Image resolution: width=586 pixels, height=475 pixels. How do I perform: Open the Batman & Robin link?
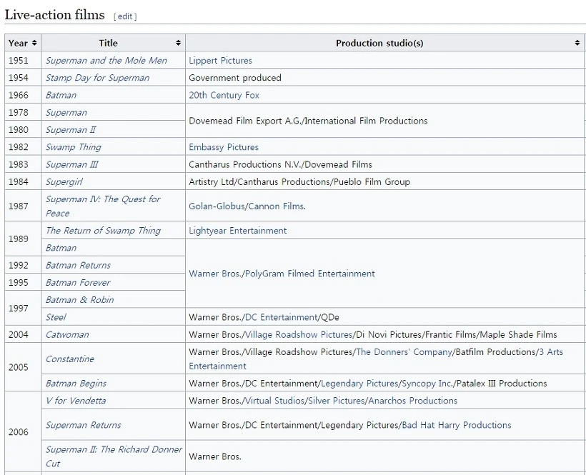click(79, 300)
